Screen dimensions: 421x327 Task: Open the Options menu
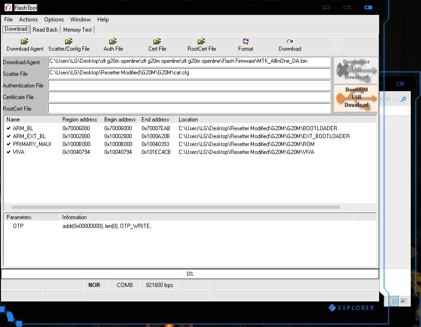tap(54, 20)
